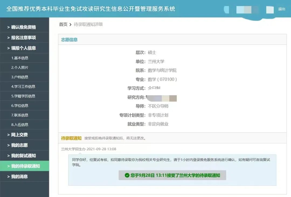Select 6.学位信息 sidebar item
This screenshot has width=291, height=197.
click(x=25, y=106)
